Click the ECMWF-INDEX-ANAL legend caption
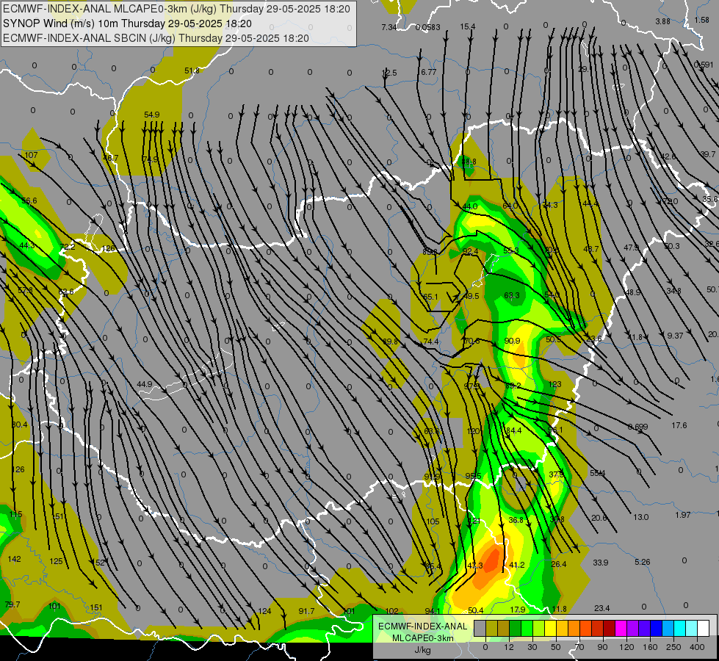The height and width of the screenshot is (661, 719). click(x=422, y=626)
